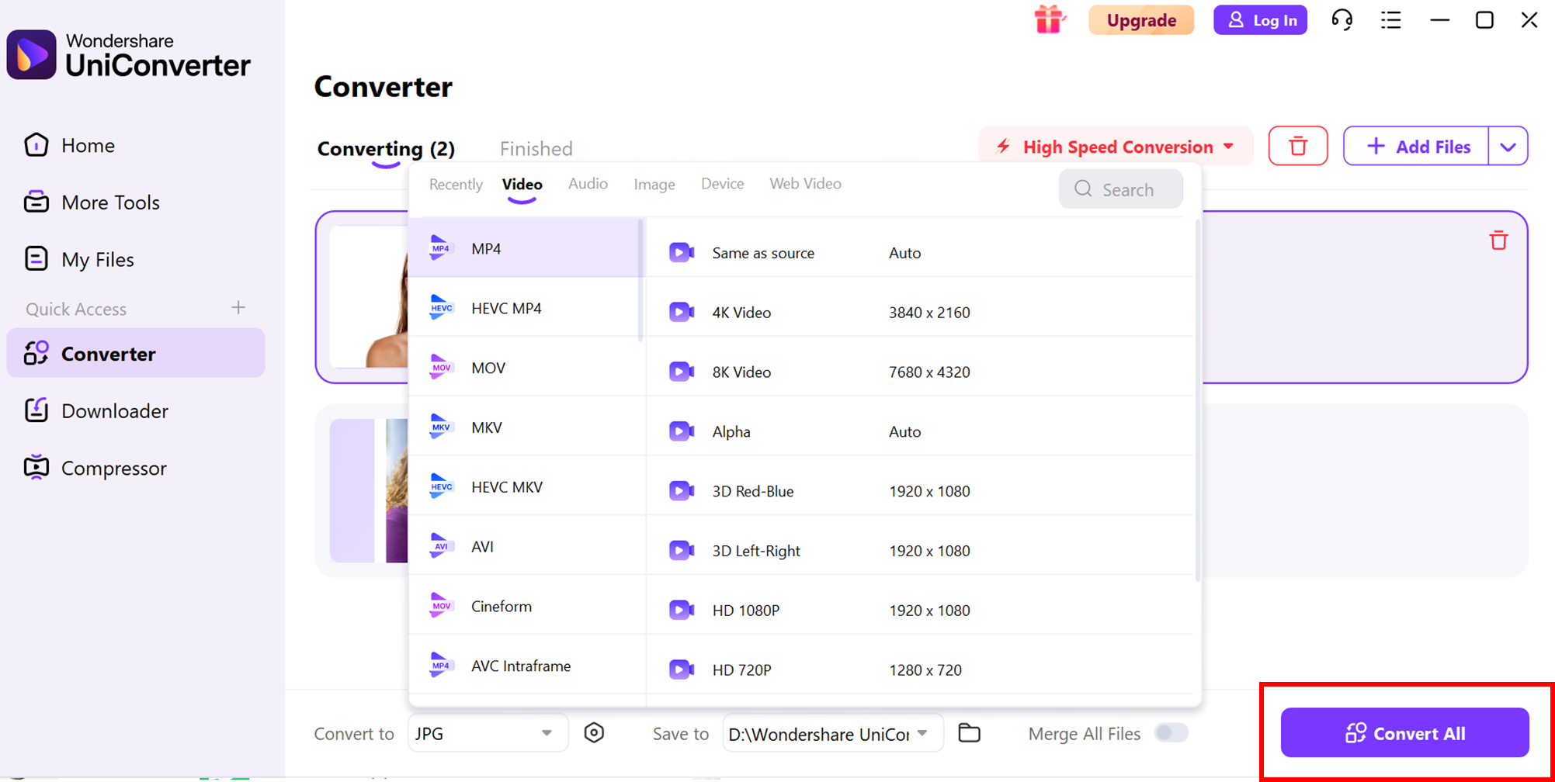The width and height of the screenshot is (1555, 782).
Task: Click the format Search field
Action: [1121, 189]
